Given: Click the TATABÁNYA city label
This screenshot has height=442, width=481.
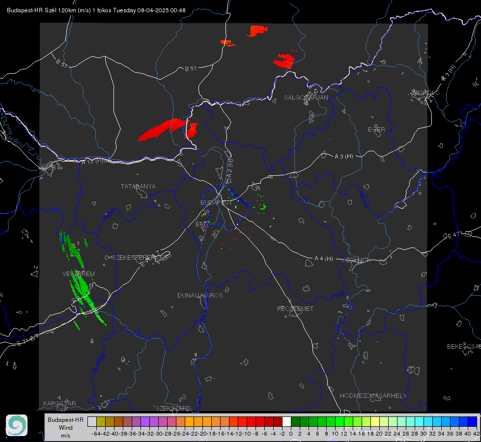Looking at the screenshot, I should click(138, 187).
